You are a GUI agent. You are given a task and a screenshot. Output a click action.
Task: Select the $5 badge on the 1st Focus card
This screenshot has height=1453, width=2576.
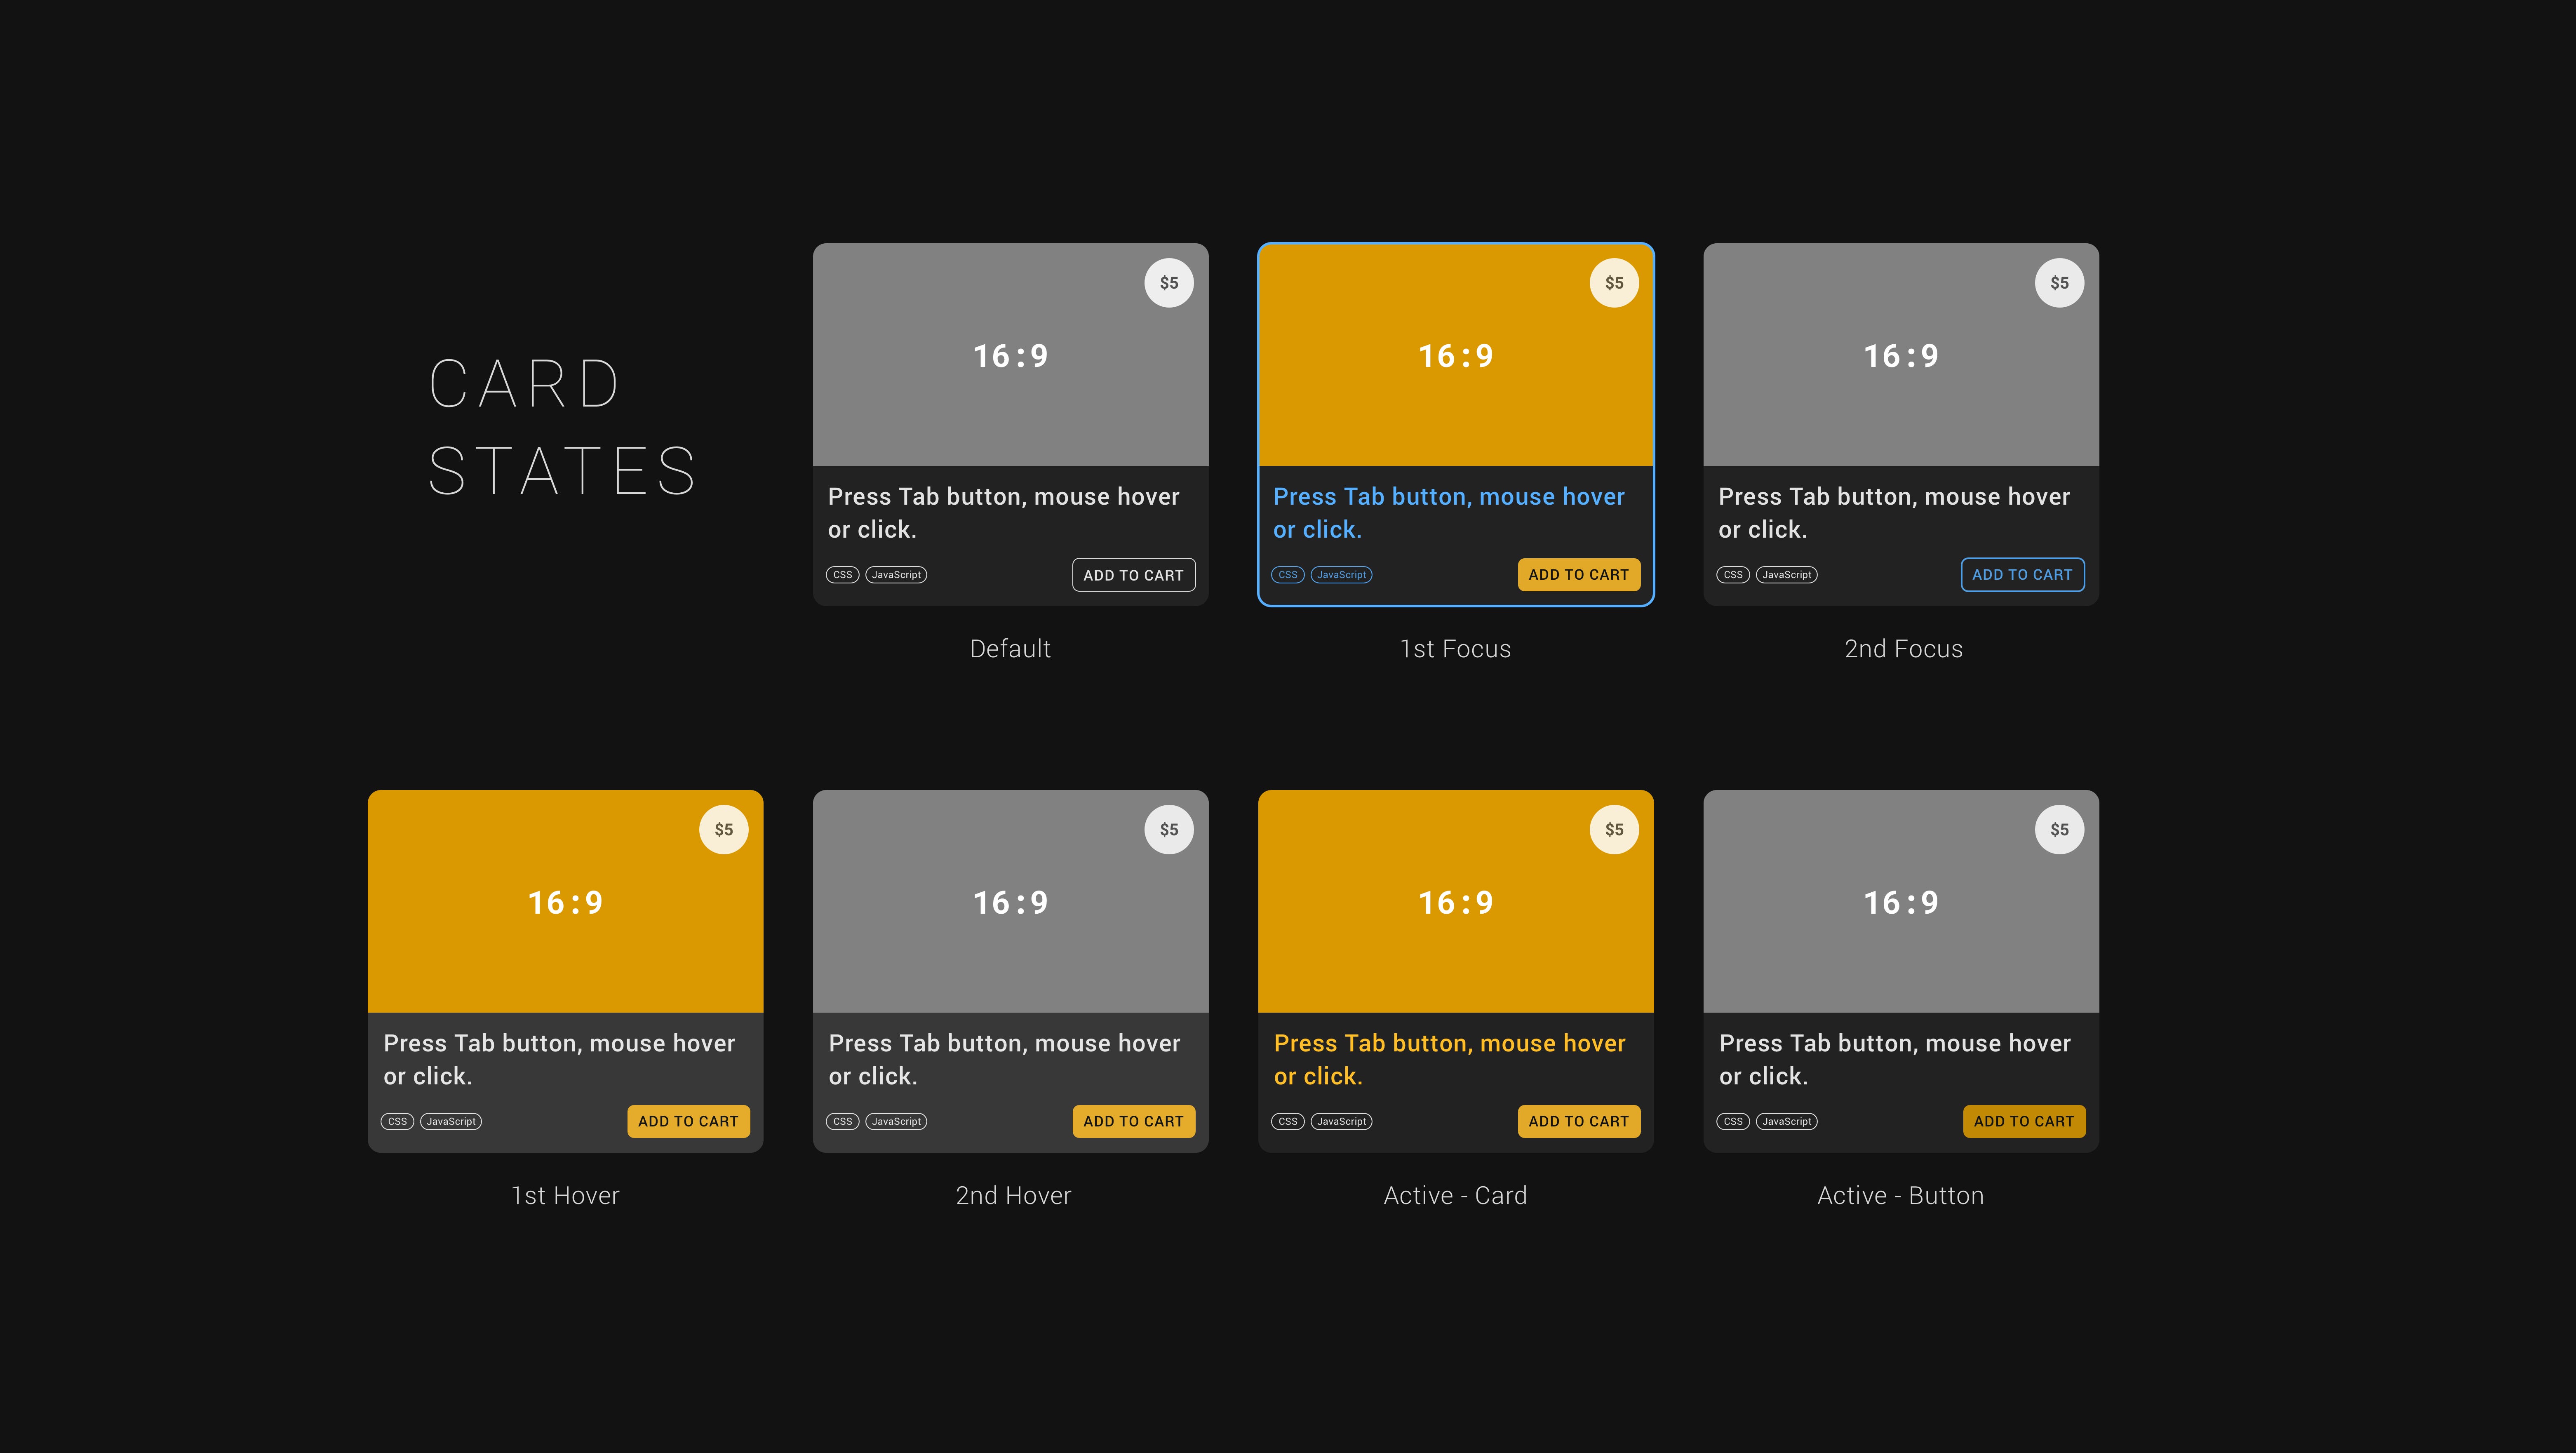coord(1614,282)
